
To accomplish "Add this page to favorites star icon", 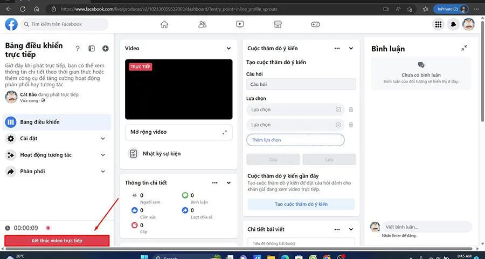I will point(410,9).
